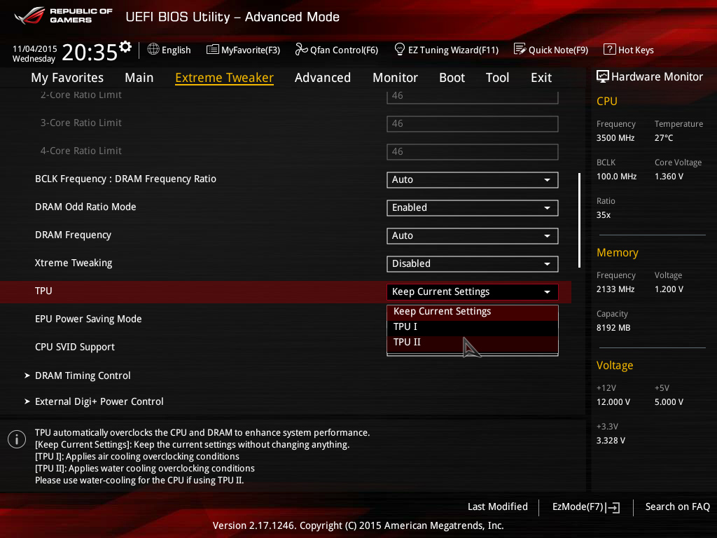Viewport: 717px width, 538px height.
Task: Choose TPU I from the dropdown list
Action: pyautogui.click(x=473, y=326)
